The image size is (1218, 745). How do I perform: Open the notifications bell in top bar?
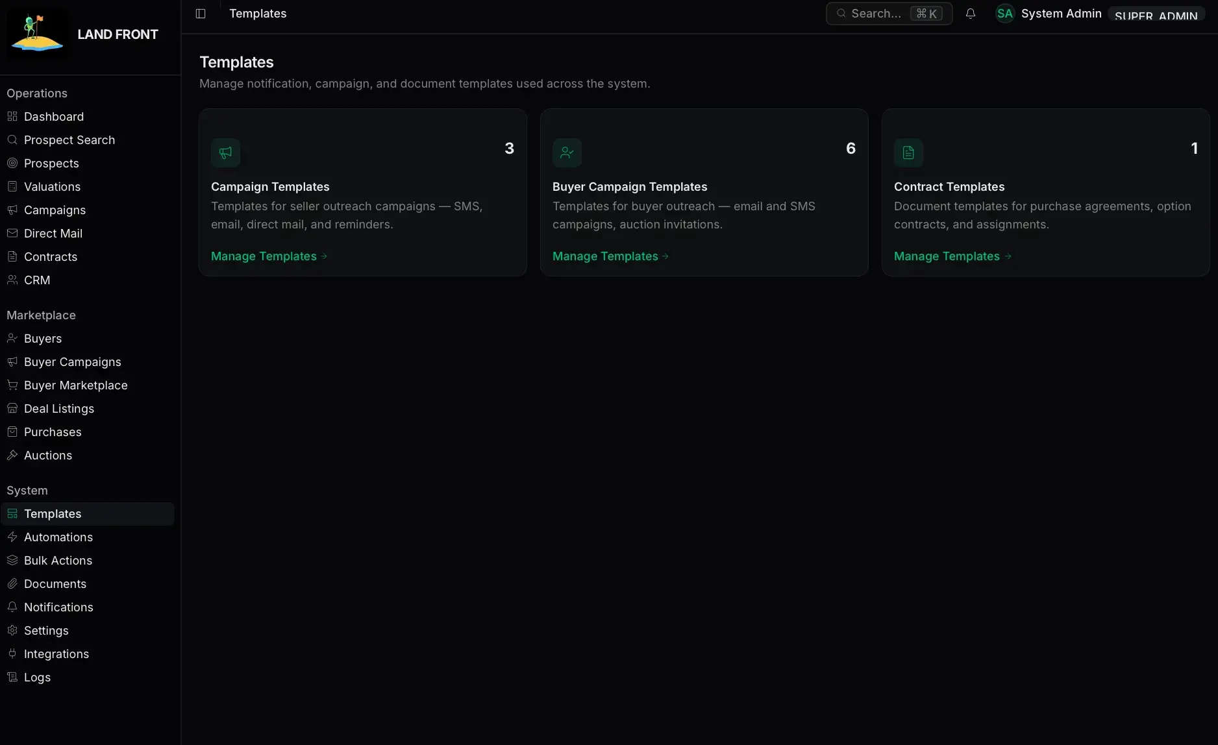tap(971, 14)
